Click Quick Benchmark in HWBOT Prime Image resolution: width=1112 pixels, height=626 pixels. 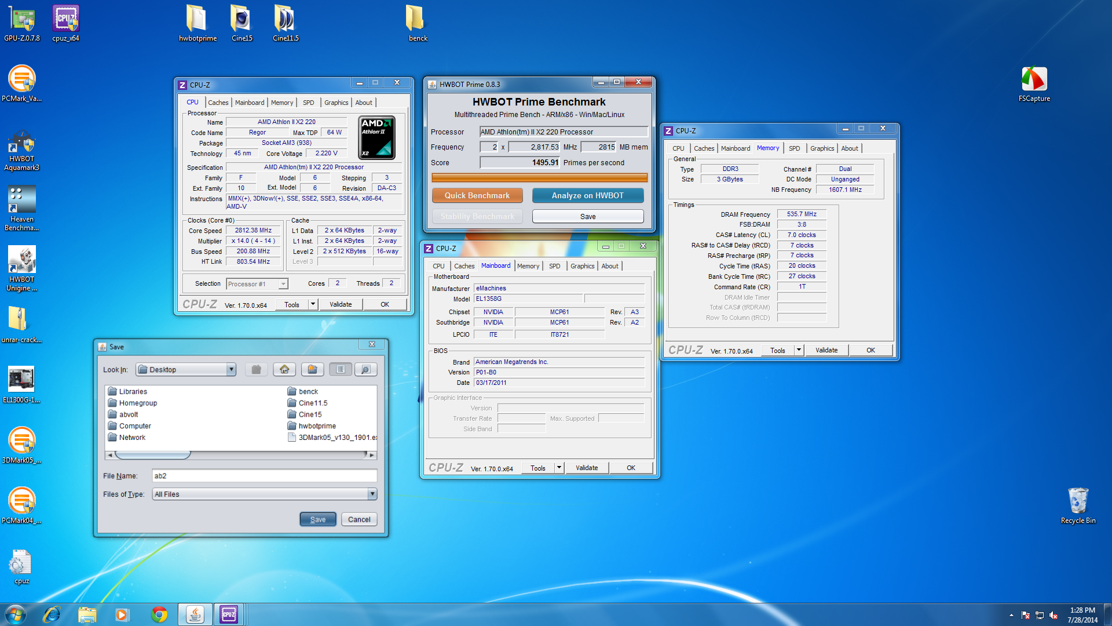click(477, 195)
